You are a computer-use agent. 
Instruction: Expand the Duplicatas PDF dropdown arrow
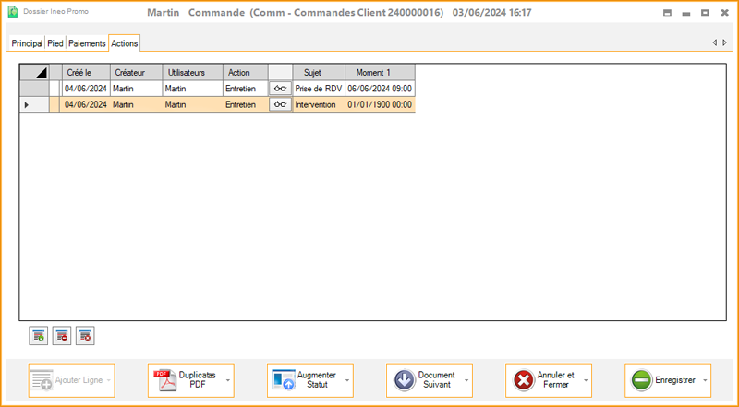pos(227,380)
